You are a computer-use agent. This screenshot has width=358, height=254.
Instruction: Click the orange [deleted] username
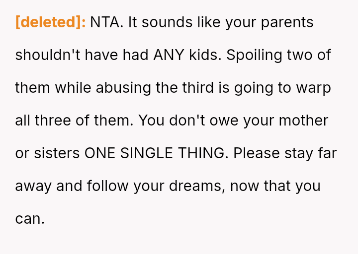click(51, 22)
